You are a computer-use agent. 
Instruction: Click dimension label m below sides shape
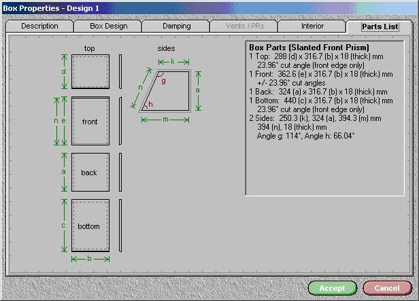(x=165, y=120)
